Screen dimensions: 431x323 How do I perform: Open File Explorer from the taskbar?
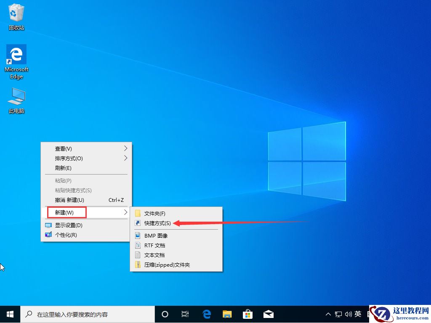pyautogui.click(x=227, y=314)
